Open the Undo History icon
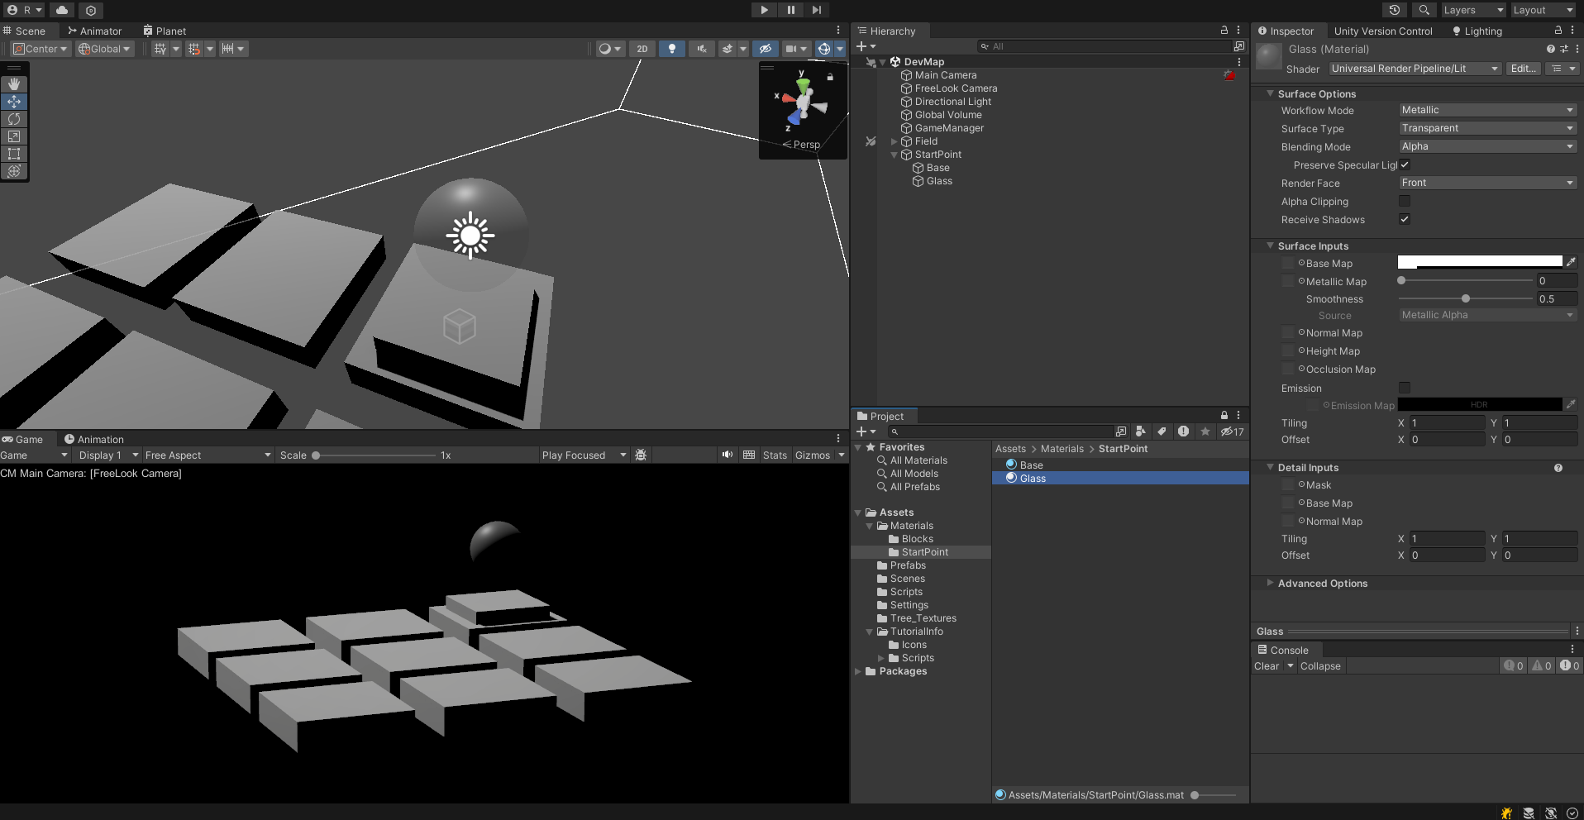 [x=1395, y=10]
